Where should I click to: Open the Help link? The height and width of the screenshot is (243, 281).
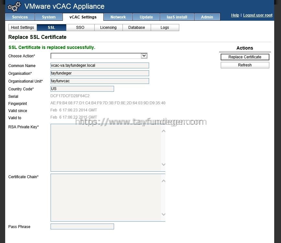pos(235,15)
